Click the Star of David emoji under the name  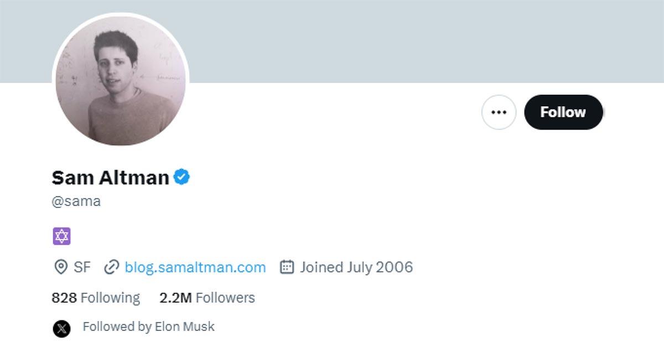[62, 236]
